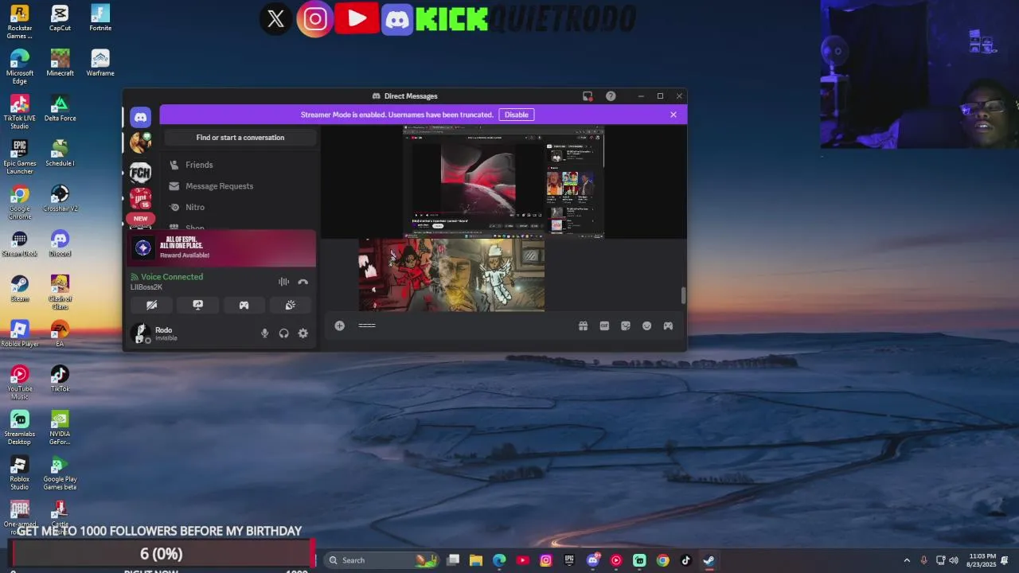Open the shared YouTube screenshot image
The width and height of the screenshot is (1019, 573).
point(503,182)
